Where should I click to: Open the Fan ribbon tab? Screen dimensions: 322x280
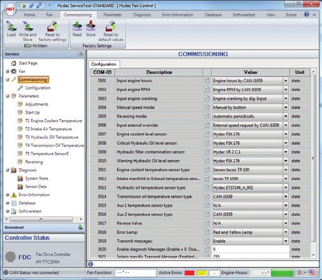tap(49, 15)
